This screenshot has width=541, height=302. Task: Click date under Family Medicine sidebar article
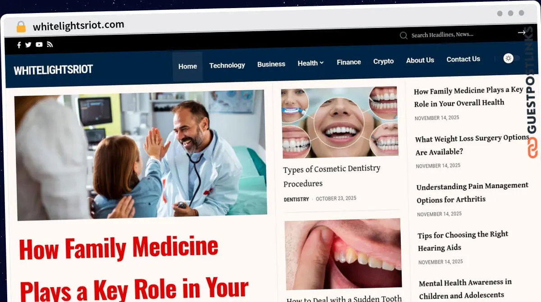pyautogui.click(x=437, y=118)
